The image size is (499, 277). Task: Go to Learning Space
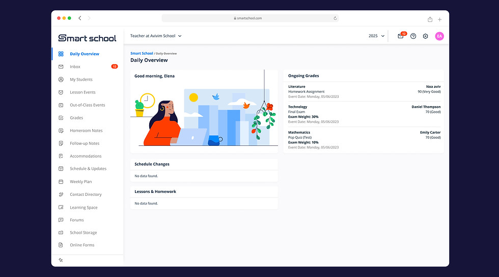click(84, 208)
